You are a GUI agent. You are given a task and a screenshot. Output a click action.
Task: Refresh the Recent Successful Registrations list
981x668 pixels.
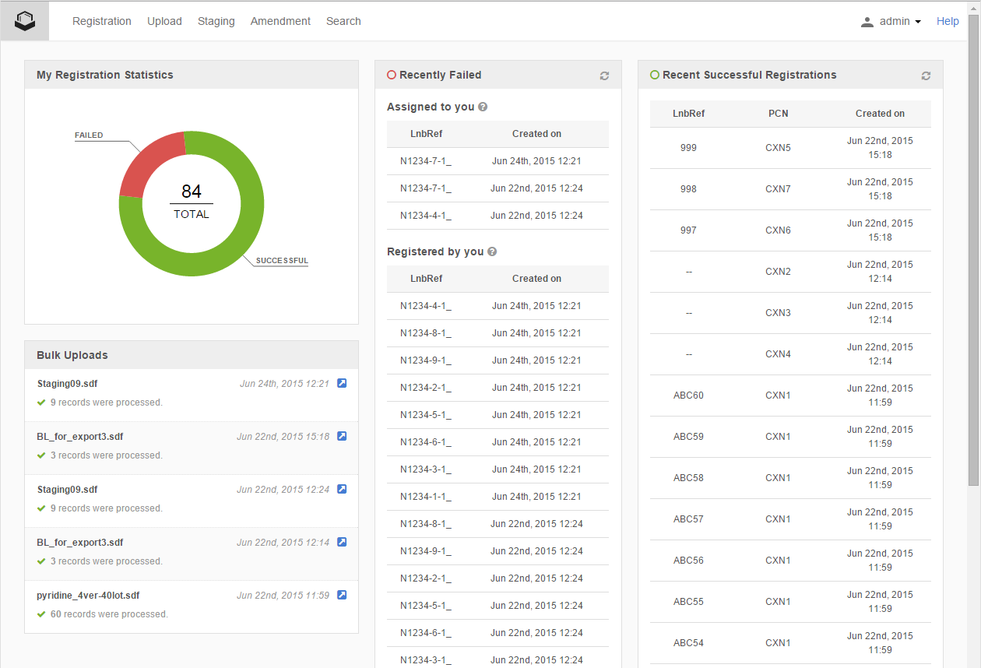click(x=926, y=76)
